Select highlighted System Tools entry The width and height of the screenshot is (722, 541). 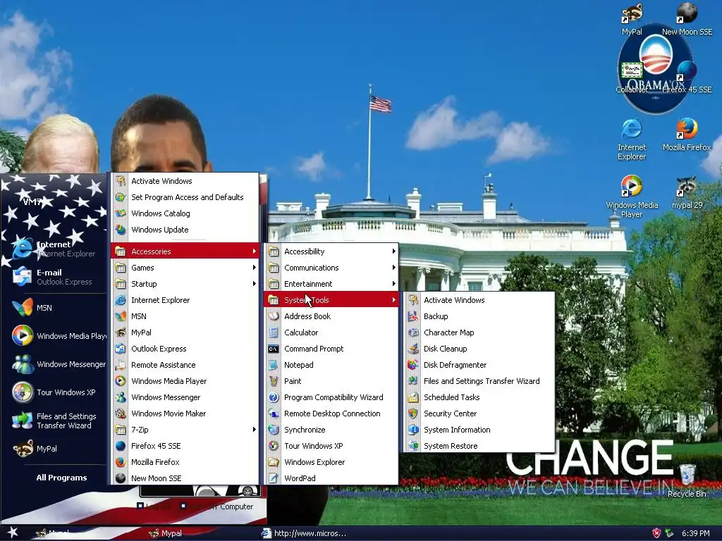[x=331, y=300]
